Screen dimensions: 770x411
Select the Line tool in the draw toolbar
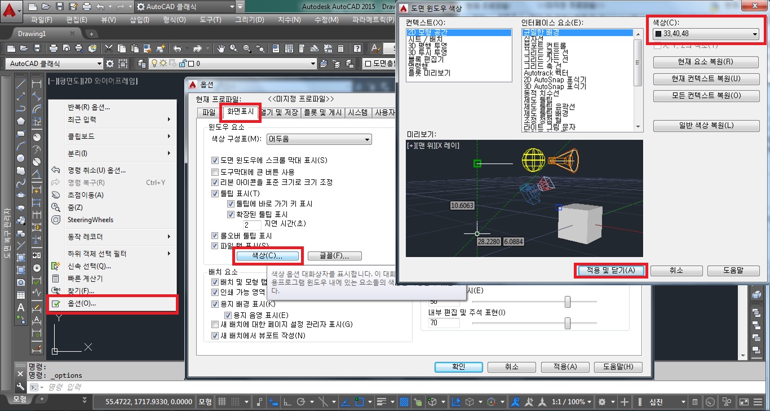pyautogui.click(x=21, y=83)
